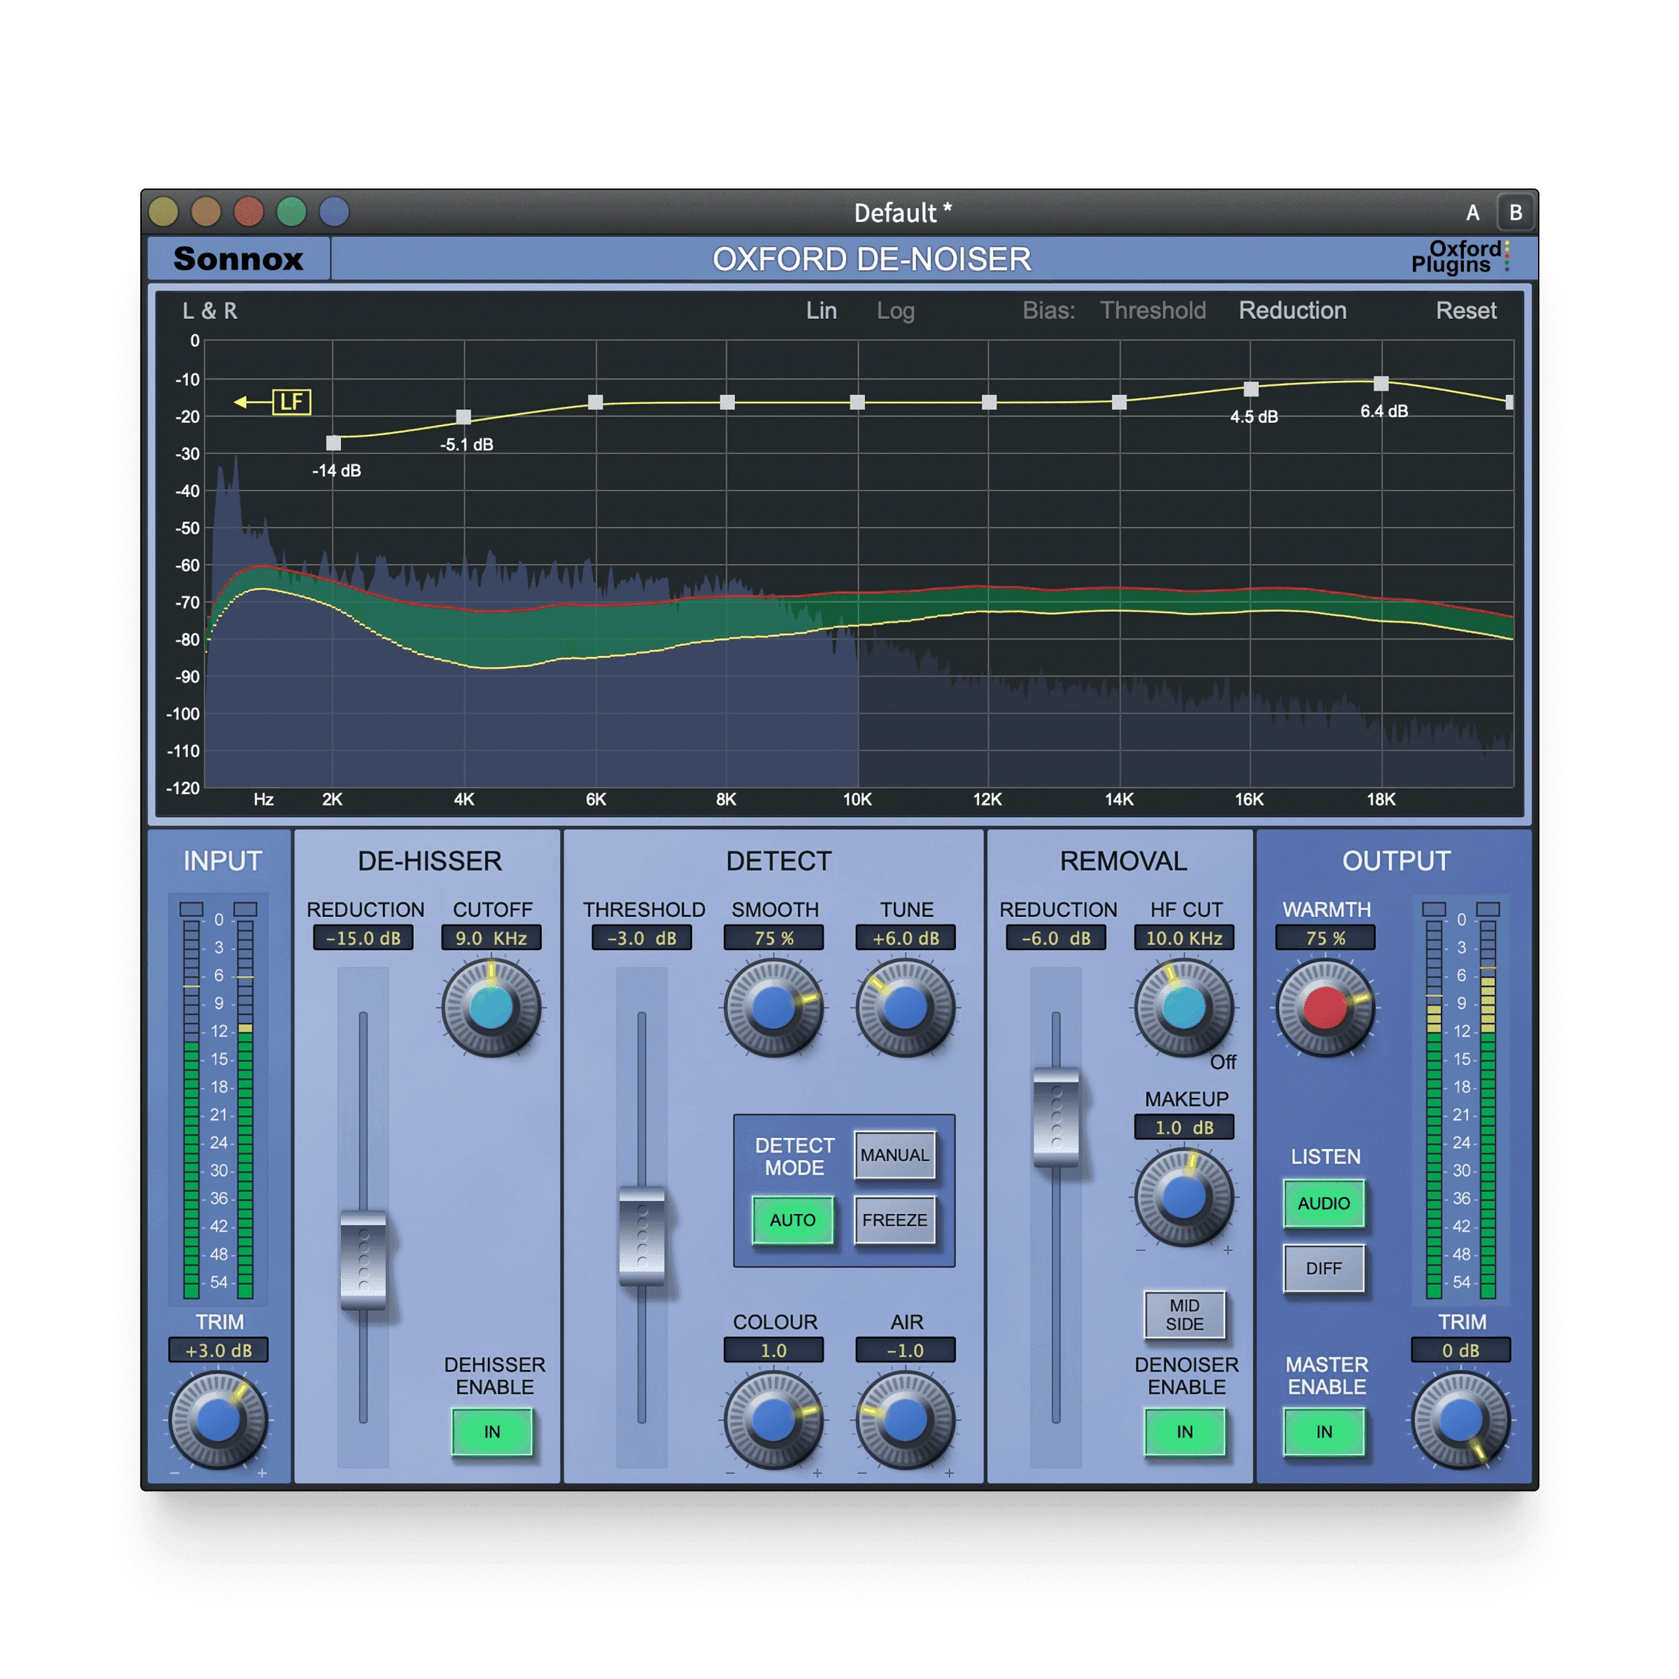Click the De-Hisser reduction -15.0 dB field
Viewport: 1679px width, 1679px height.
tap(363, 938)
